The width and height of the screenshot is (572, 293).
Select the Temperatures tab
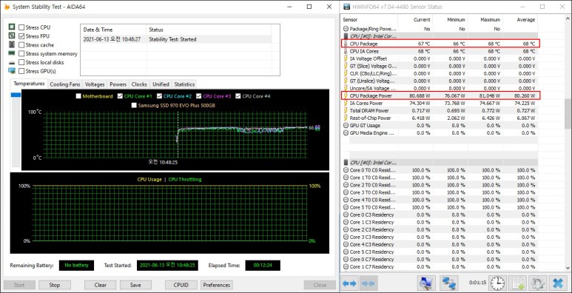point(29,84)
